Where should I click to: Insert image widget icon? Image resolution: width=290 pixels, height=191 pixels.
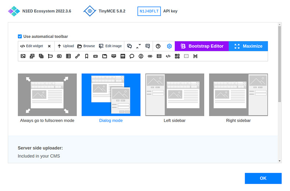pyautogui.click(x=23, y=56)
